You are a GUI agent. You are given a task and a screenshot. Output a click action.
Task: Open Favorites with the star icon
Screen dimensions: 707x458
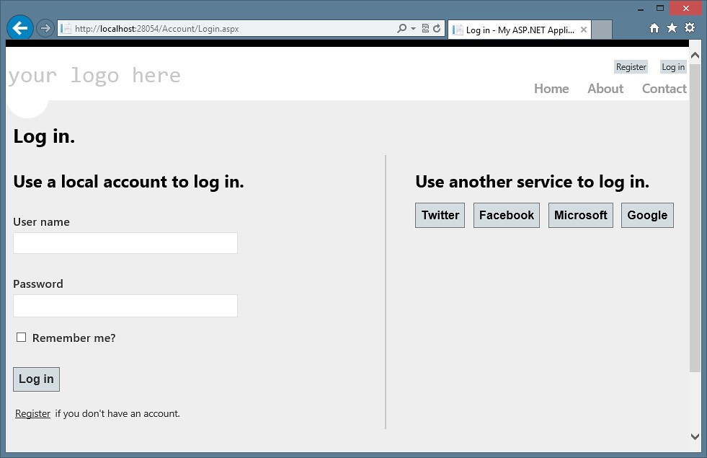672,28
